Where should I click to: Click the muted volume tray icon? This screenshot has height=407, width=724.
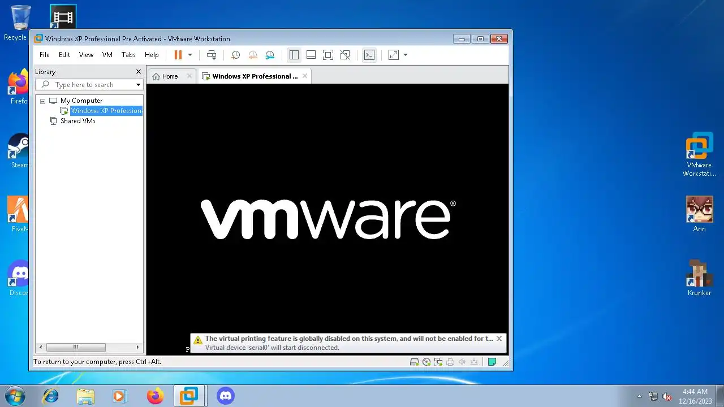(x=667, y=396)
